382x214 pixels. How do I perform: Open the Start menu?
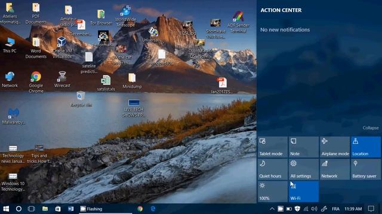point(6,209)
